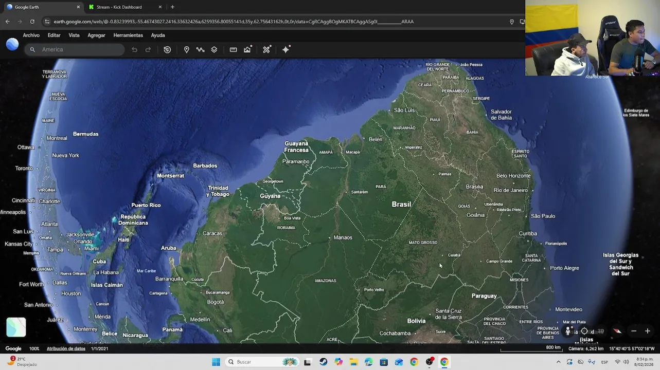Select the ruler measure tool

click(233, 50)
